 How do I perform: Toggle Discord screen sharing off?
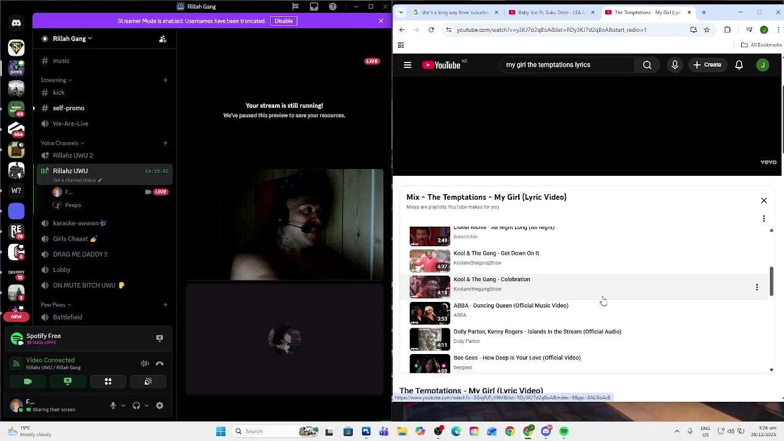point(68,382)
